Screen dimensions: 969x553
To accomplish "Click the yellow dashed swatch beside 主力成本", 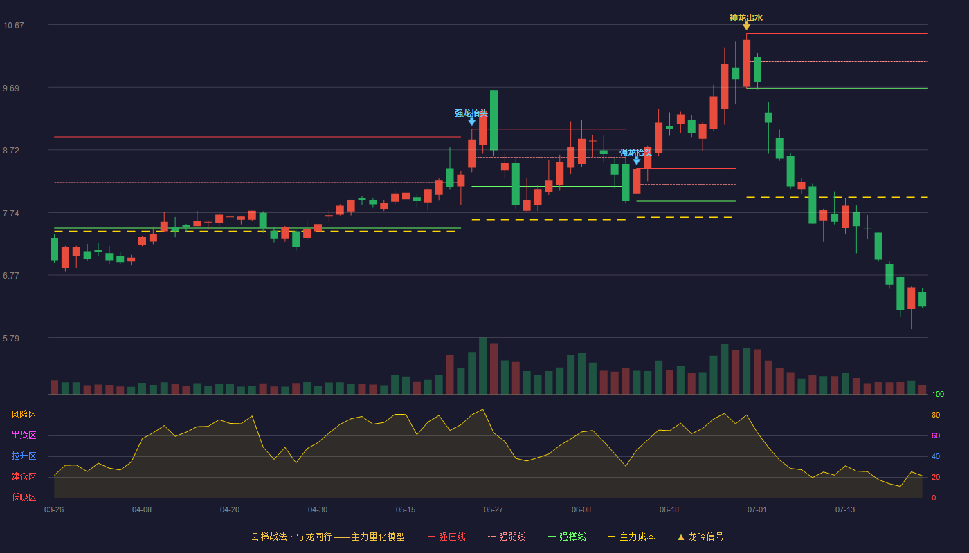I will tap(611, 536).
